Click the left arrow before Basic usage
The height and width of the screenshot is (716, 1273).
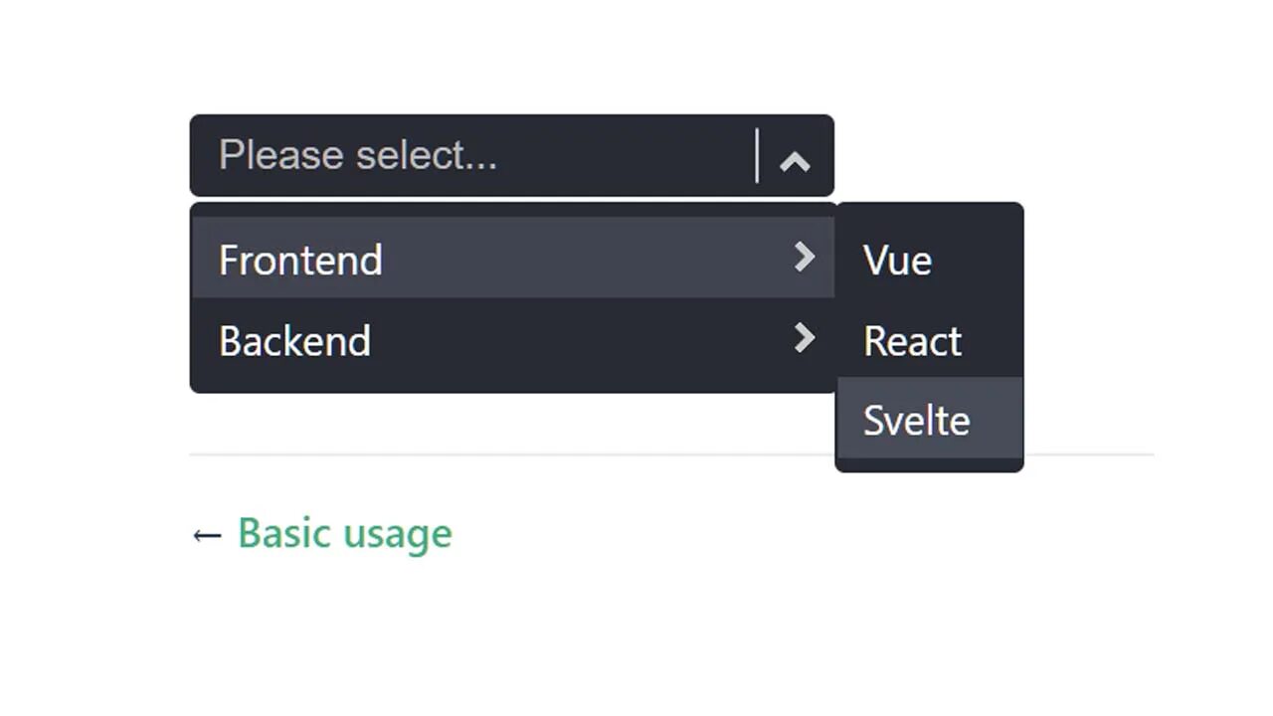pos(206,535)
